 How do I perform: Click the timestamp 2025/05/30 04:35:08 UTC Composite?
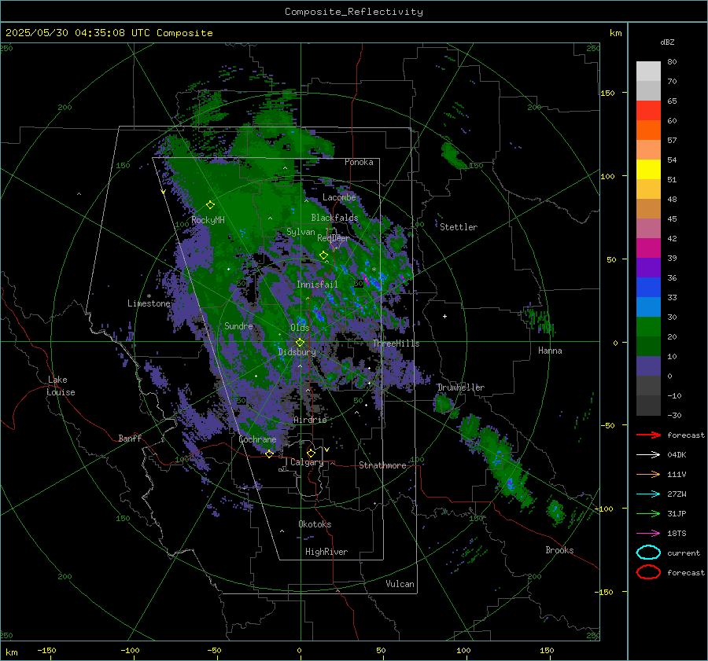[x=109, y=32]
